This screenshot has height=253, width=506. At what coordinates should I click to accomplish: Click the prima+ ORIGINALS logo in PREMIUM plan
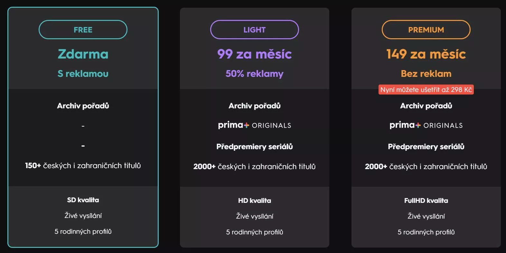pyautogui.click(x=426, y=125)
